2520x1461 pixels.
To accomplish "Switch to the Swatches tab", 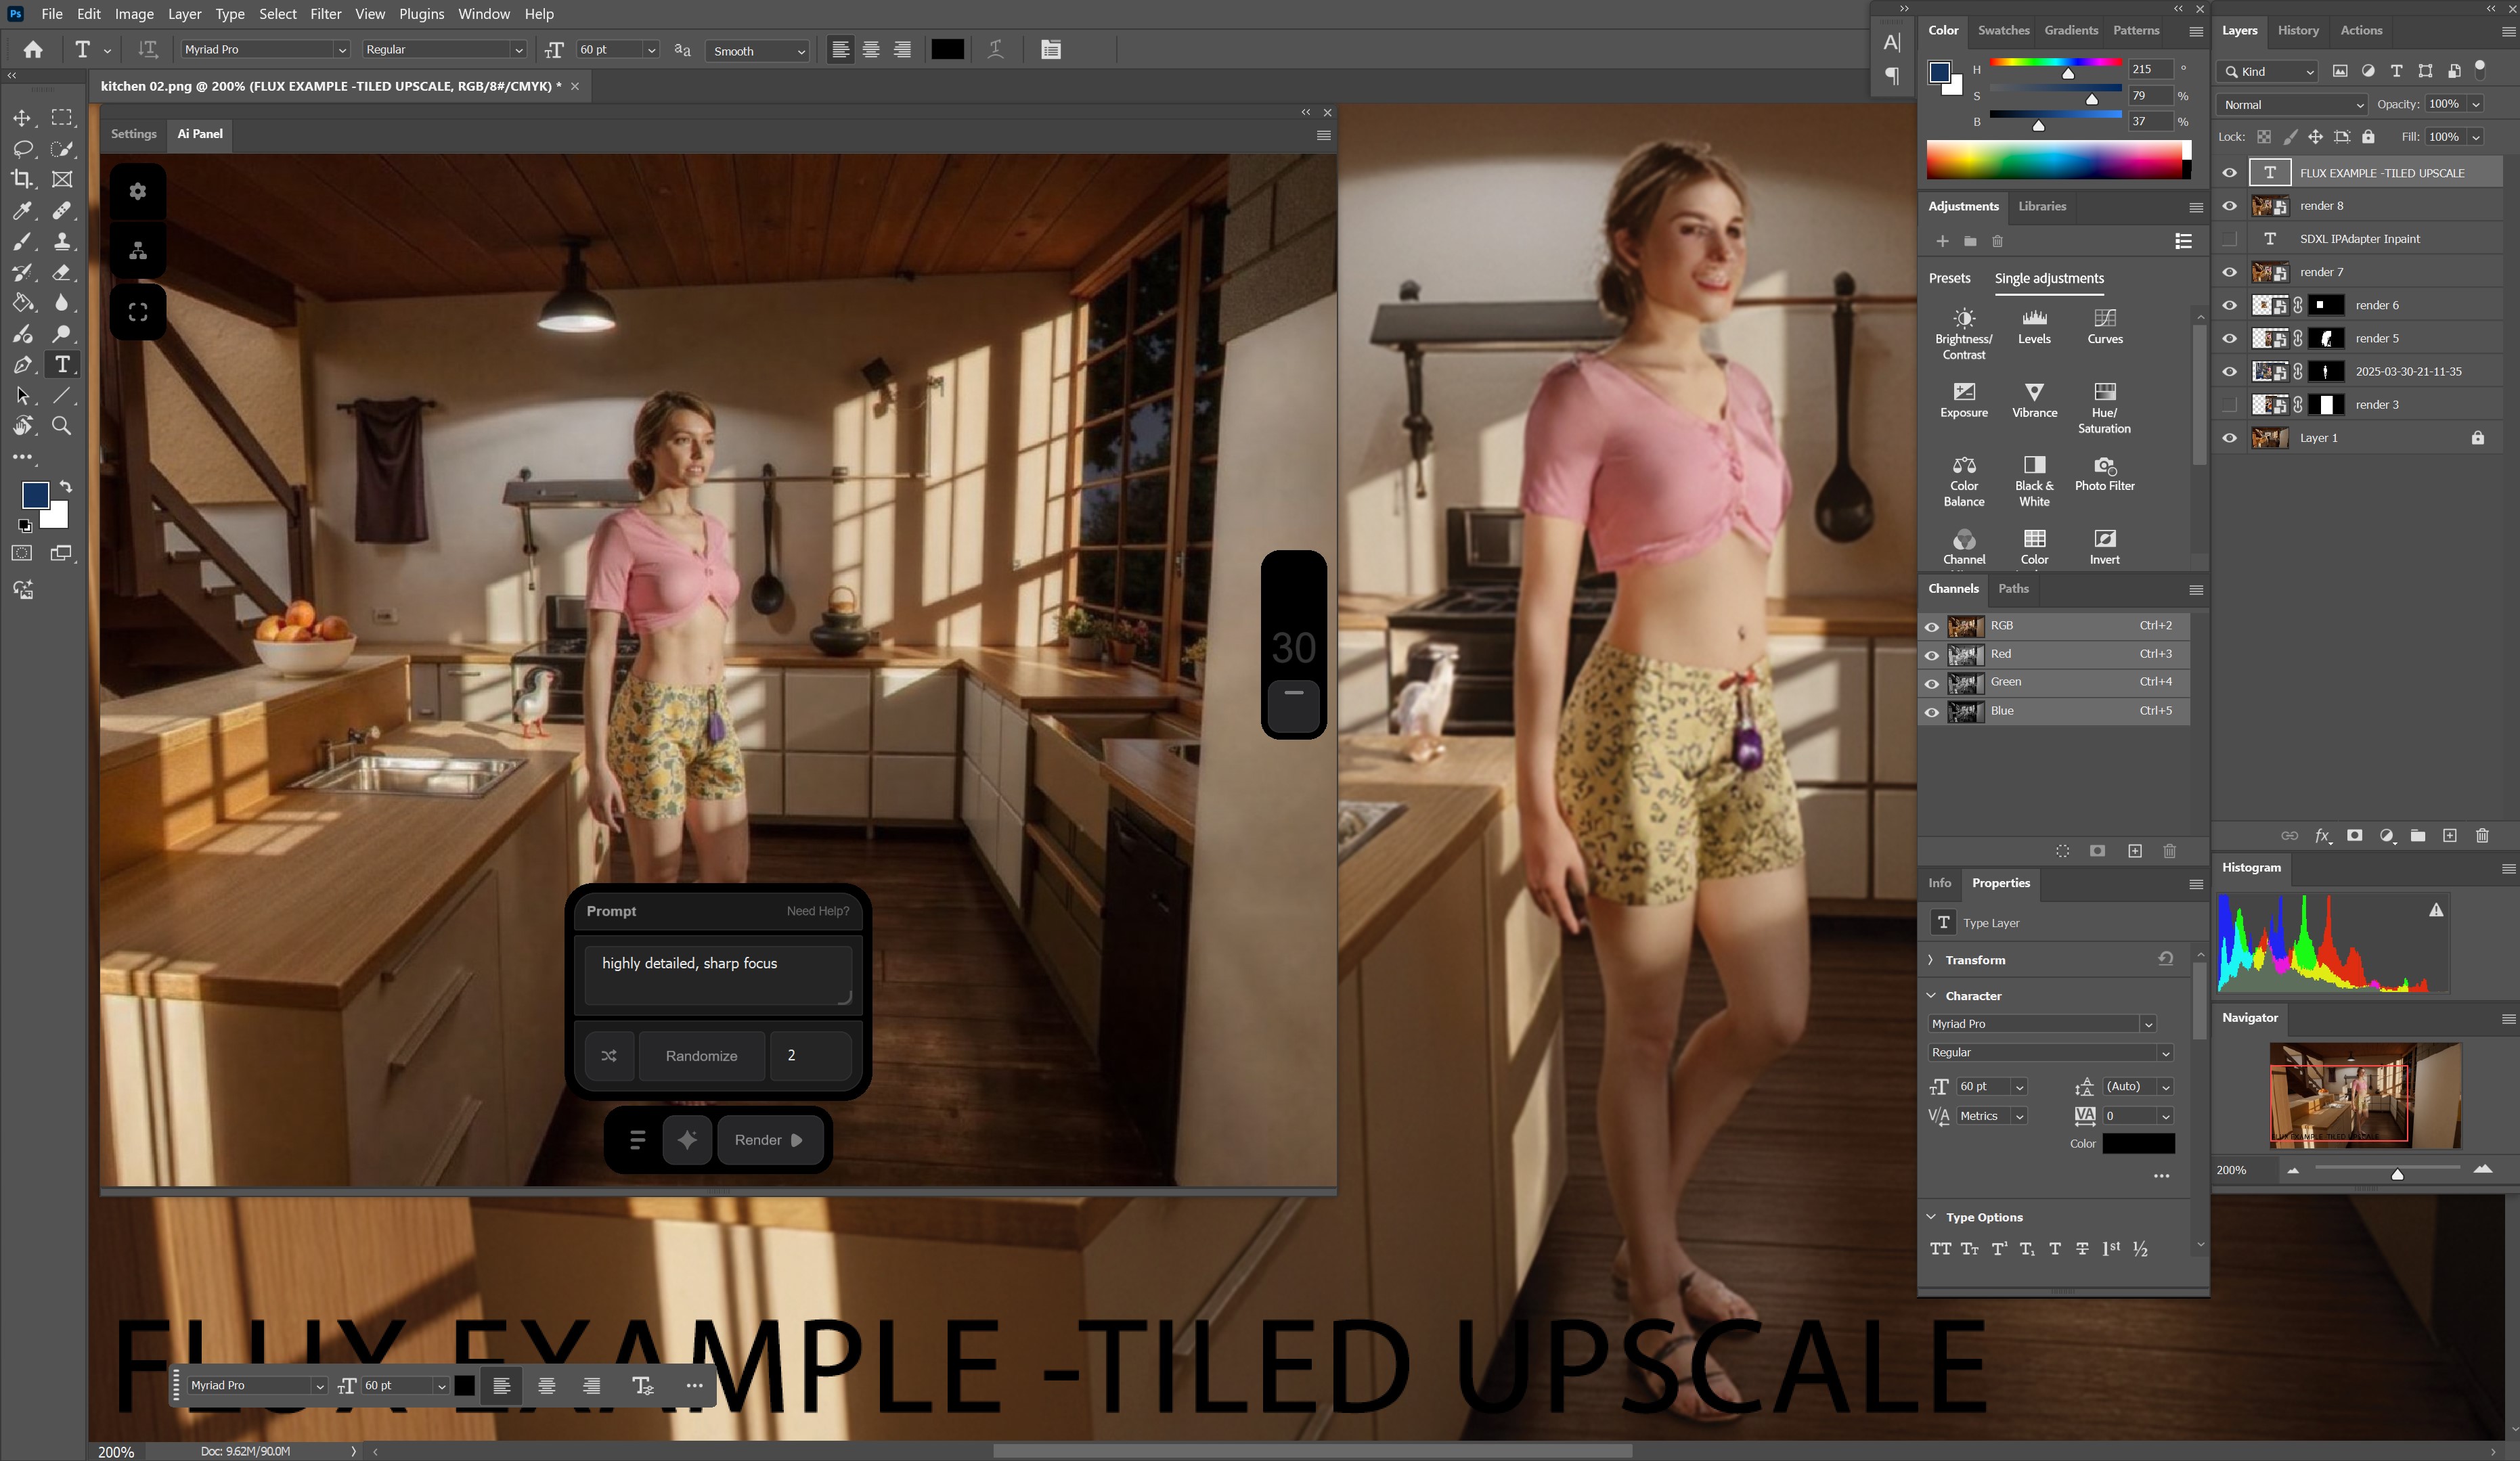I will click(2003, 30).
